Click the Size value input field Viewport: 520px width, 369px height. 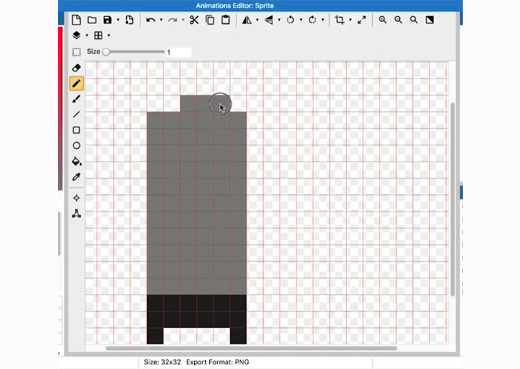point(179,52)
